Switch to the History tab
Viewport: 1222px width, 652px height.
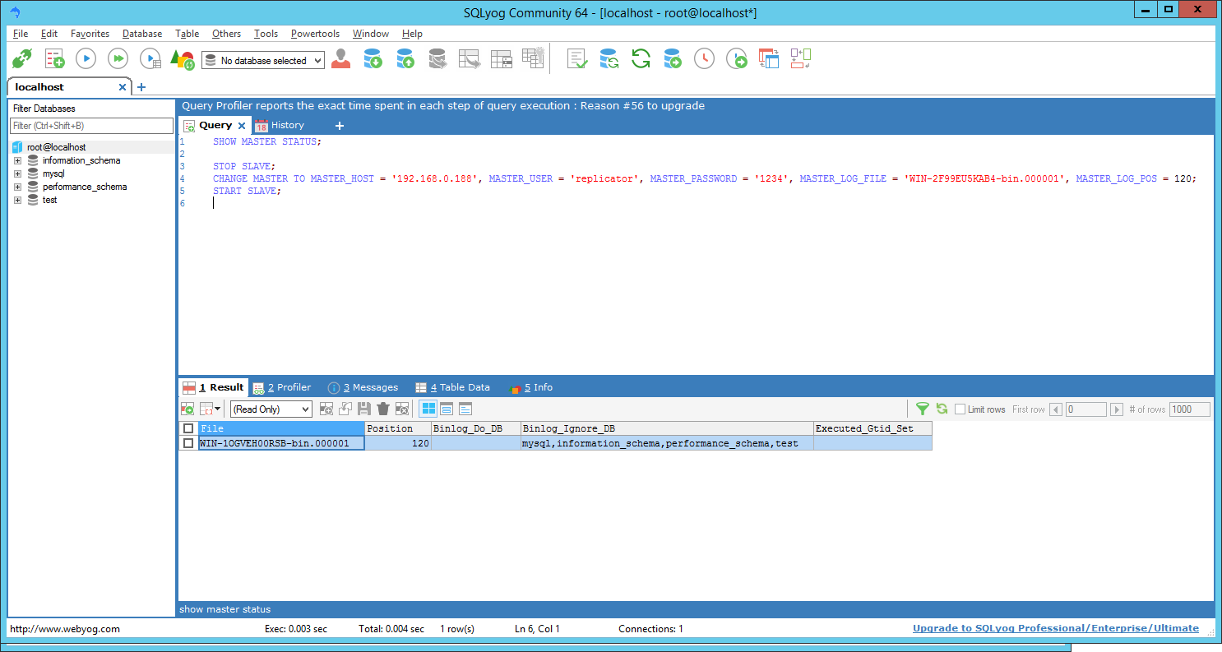pyautogui.click(x=280, y=125)
